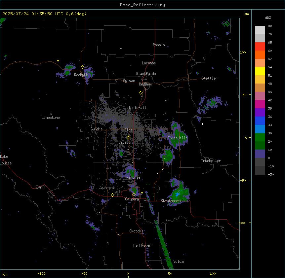Screen dimensions: 285x278
Task: Click the Base_Reflectivity title
Action: [x=142, y=5]
